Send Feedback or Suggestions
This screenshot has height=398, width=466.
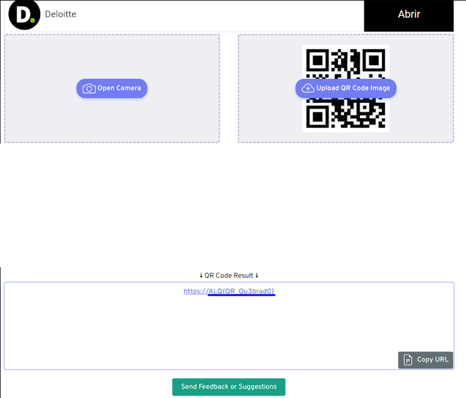pos(229,387)
